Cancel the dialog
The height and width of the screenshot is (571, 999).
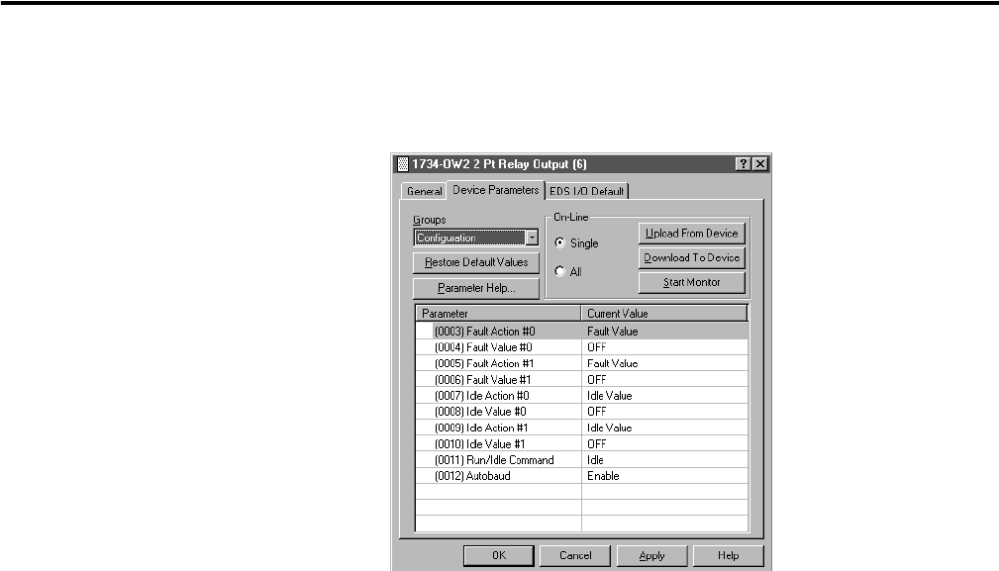[575, 556]
